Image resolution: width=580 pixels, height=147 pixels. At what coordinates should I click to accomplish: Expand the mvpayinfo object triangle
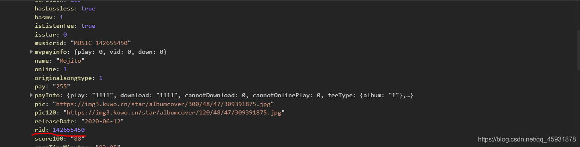pyautogui.click(x=32, y=52)
